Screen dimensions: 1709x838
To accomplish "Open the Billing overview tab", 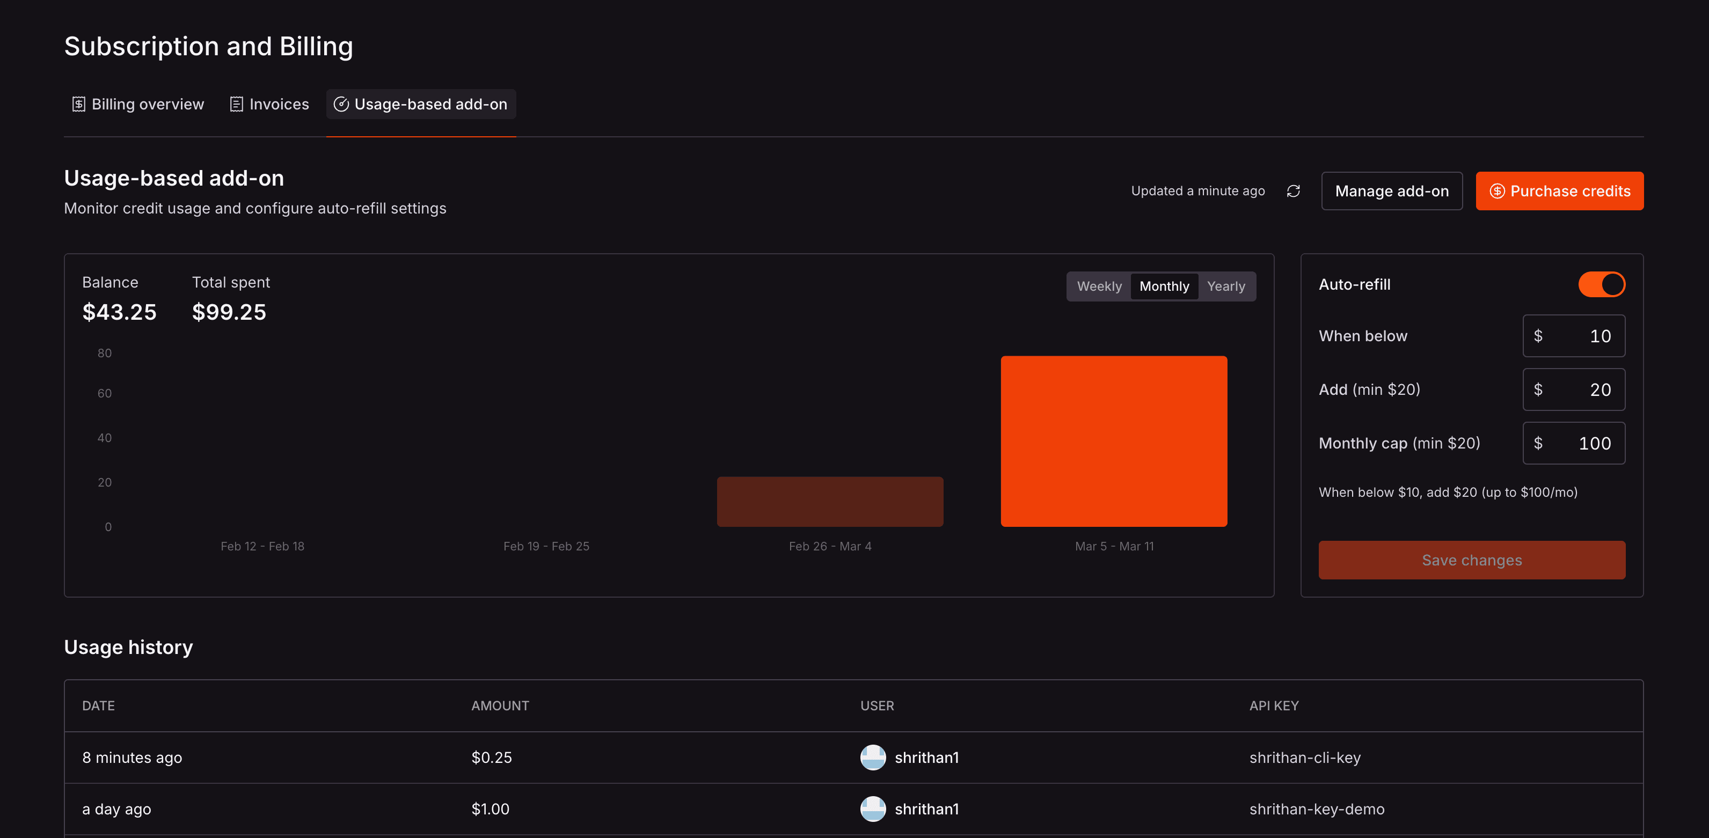I will click(x=138, y=104).
